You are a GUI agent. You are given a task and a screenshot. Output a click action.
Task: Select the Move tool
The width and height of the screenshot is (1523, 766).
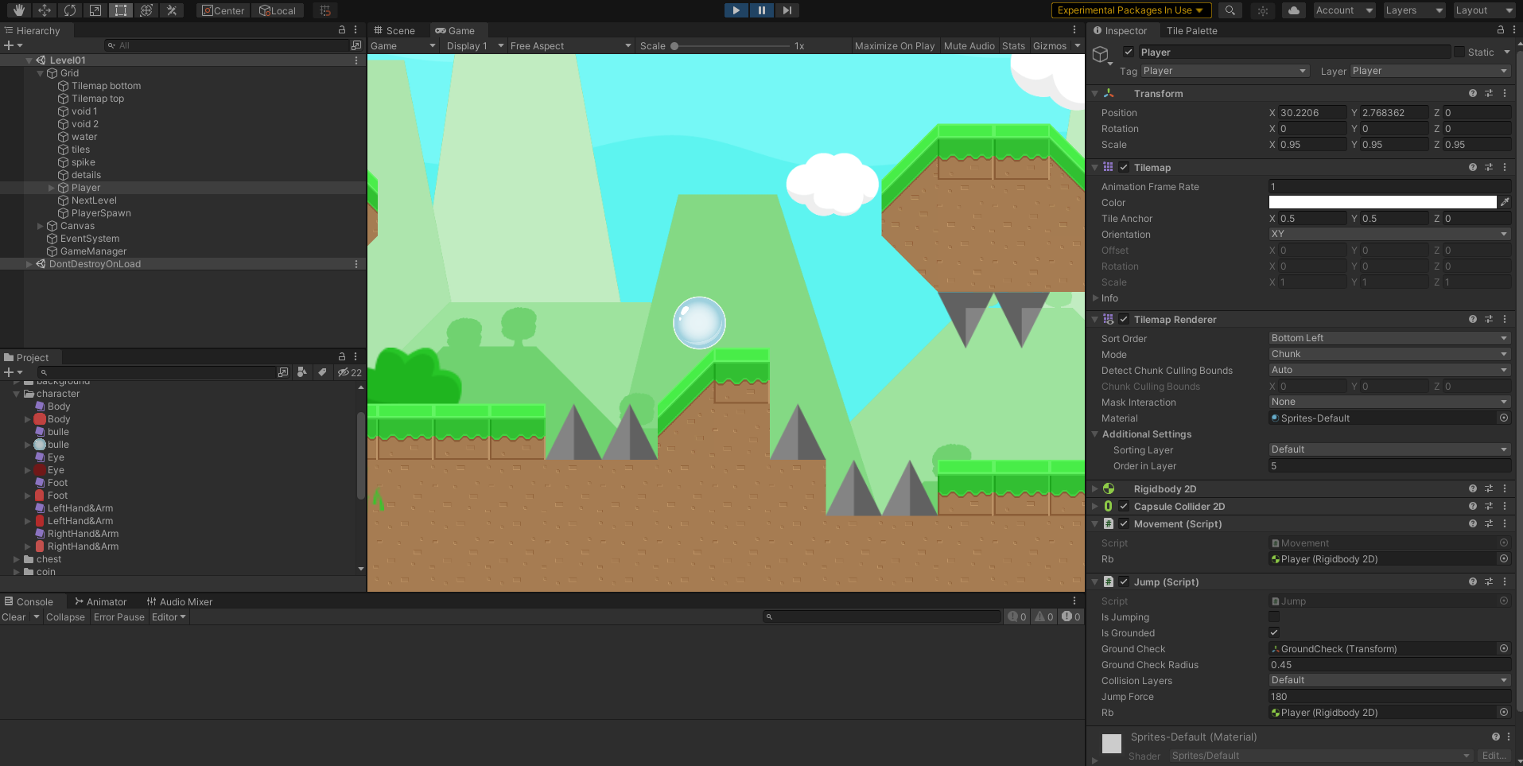click(x=45, y=10)
